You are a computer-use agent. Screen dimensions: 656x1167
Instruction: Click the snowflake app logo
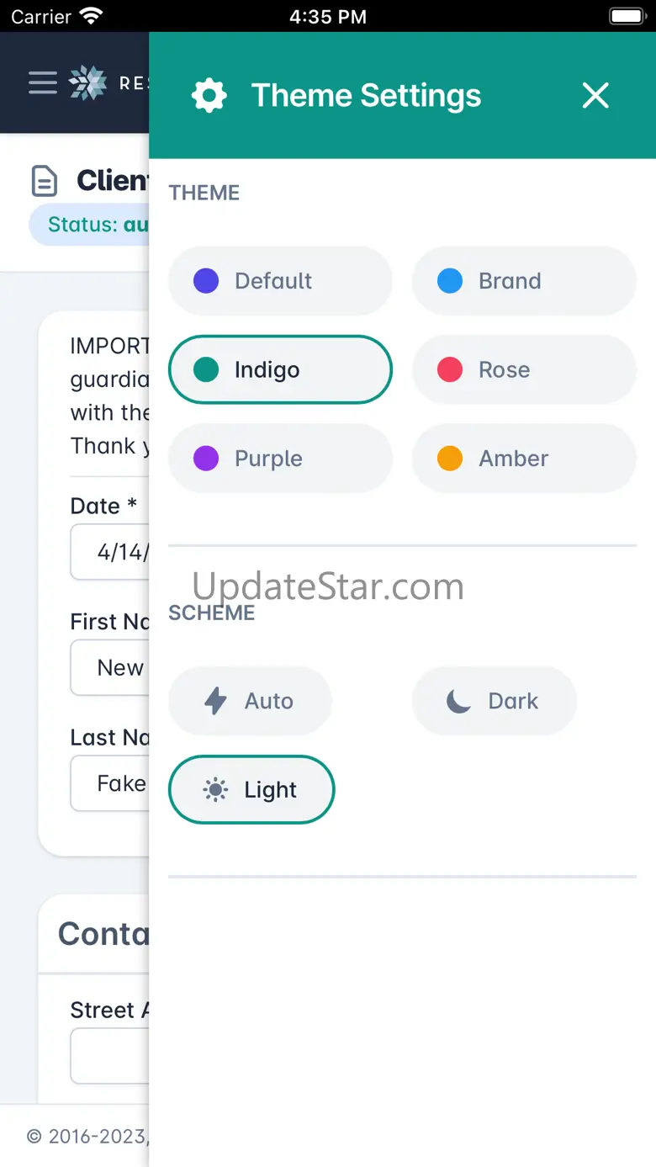pos(87,82)
